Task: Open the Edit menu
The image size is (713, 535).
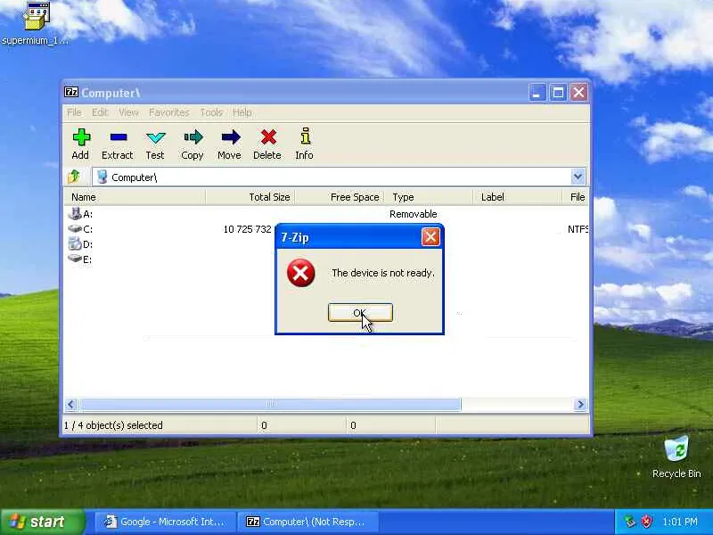Action: click(100, 112)
